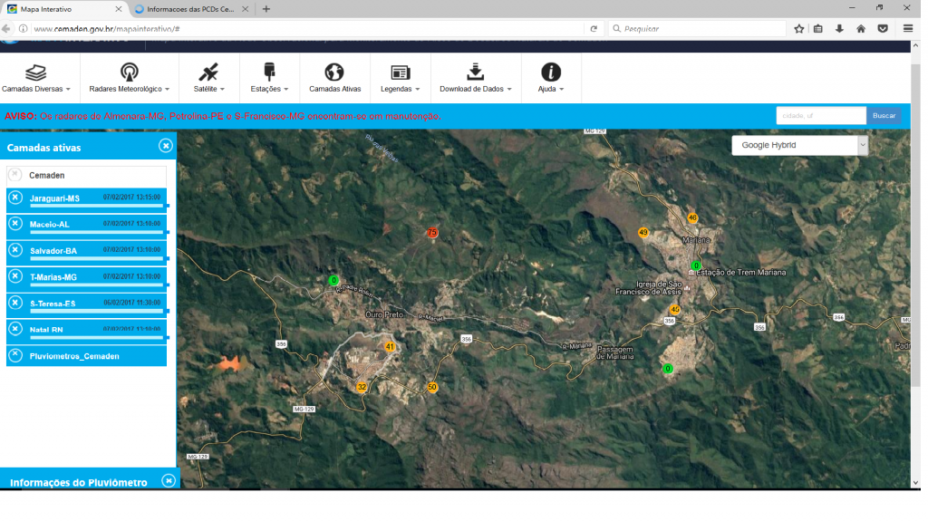Go to the Firefox home icon
Viewport: 928px width, 521px height.
click(x=861, y=28)
